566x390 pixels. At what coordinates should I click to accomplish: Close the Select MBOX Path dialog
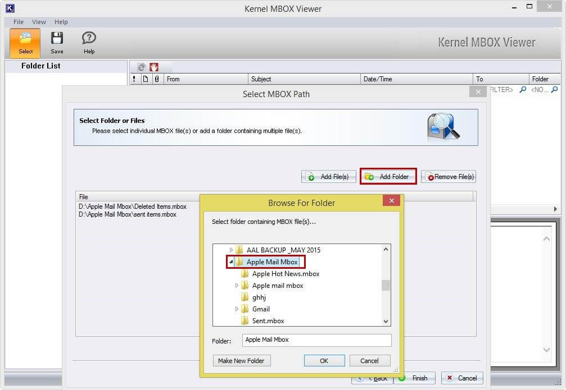[478, 92]
